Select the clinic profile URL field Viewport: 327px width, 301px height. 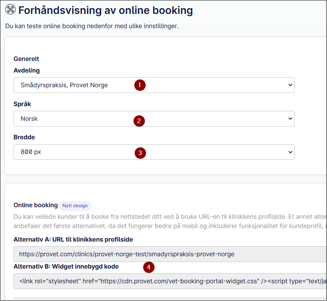[x=170, y=254]
